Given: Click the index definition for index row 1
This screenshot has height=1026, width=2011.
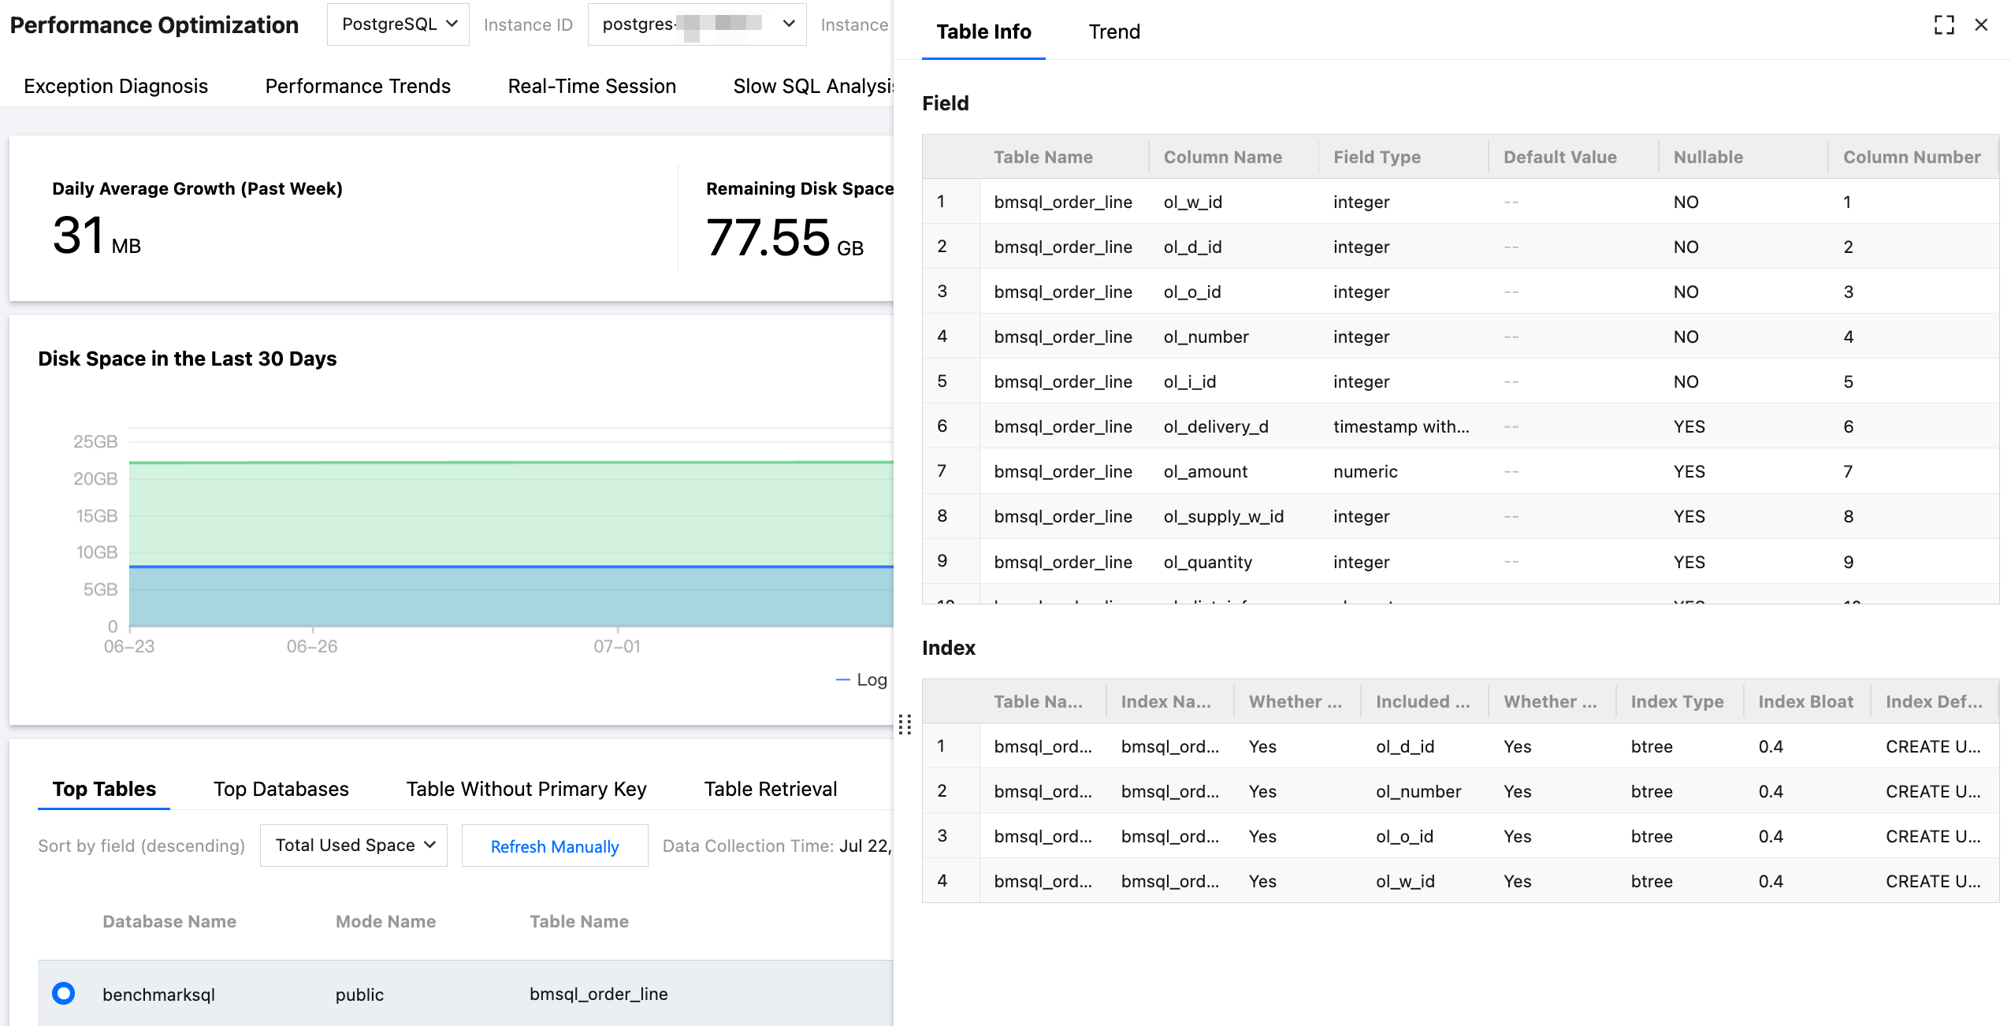Looking at the screenshot, I should (x=1933, y=746).
